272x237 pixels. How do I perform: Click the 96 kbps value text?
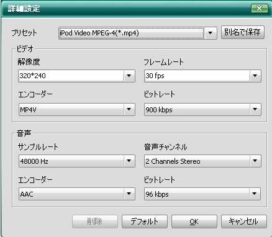pyautogui.click(x=157, y=194)
